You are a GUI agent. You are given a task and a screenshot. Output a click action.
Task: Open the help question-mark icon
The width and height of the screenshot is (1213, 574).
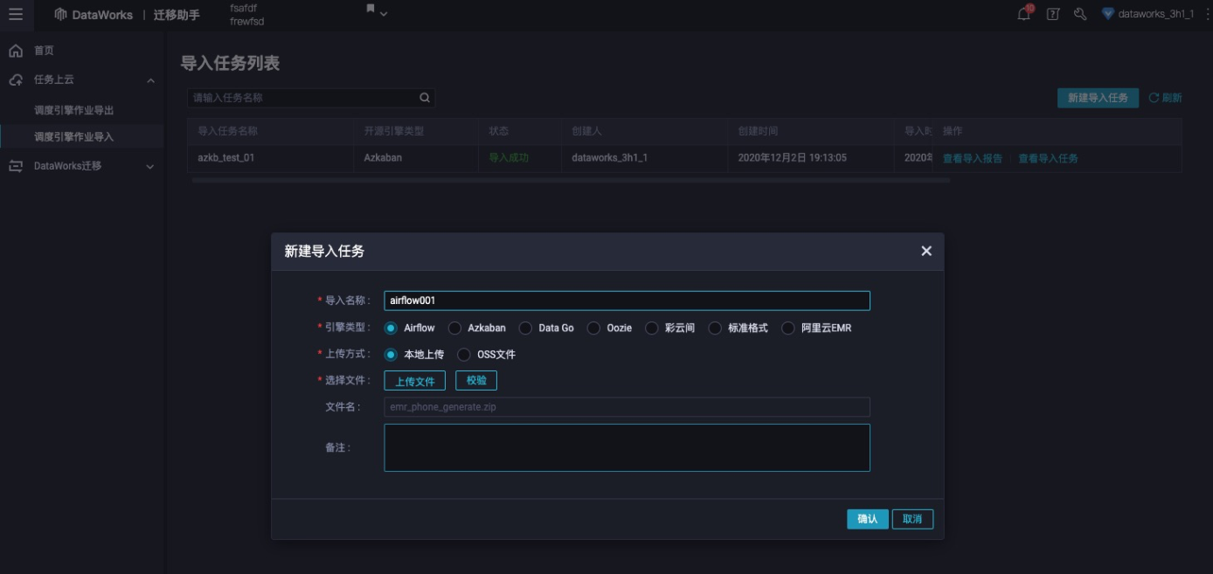1053,14
